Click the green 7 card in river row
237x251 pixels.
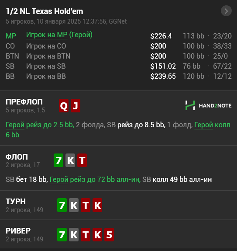[62, 234]
